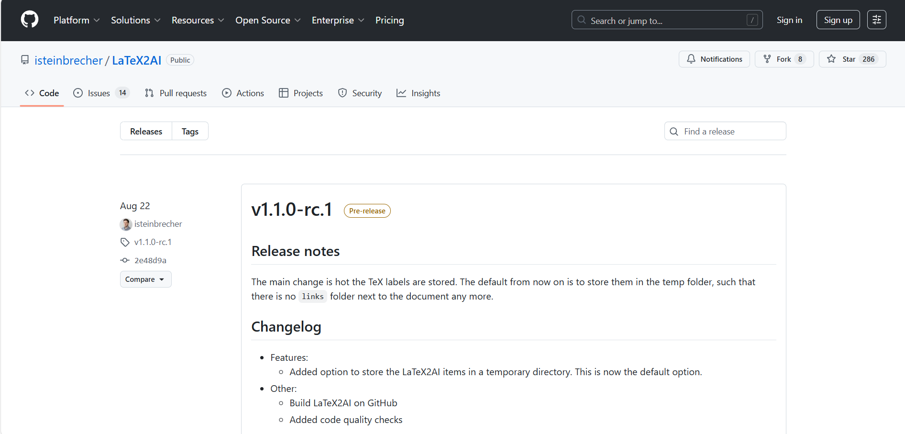Click the Issues count badge 14

(122, 93)
